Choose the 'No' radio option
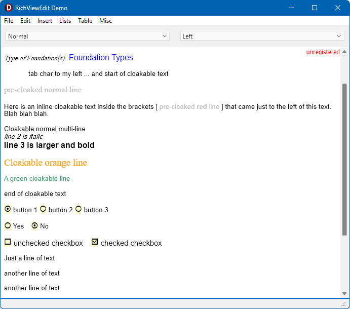Screen dimensions: 350x309 point(34,226)
